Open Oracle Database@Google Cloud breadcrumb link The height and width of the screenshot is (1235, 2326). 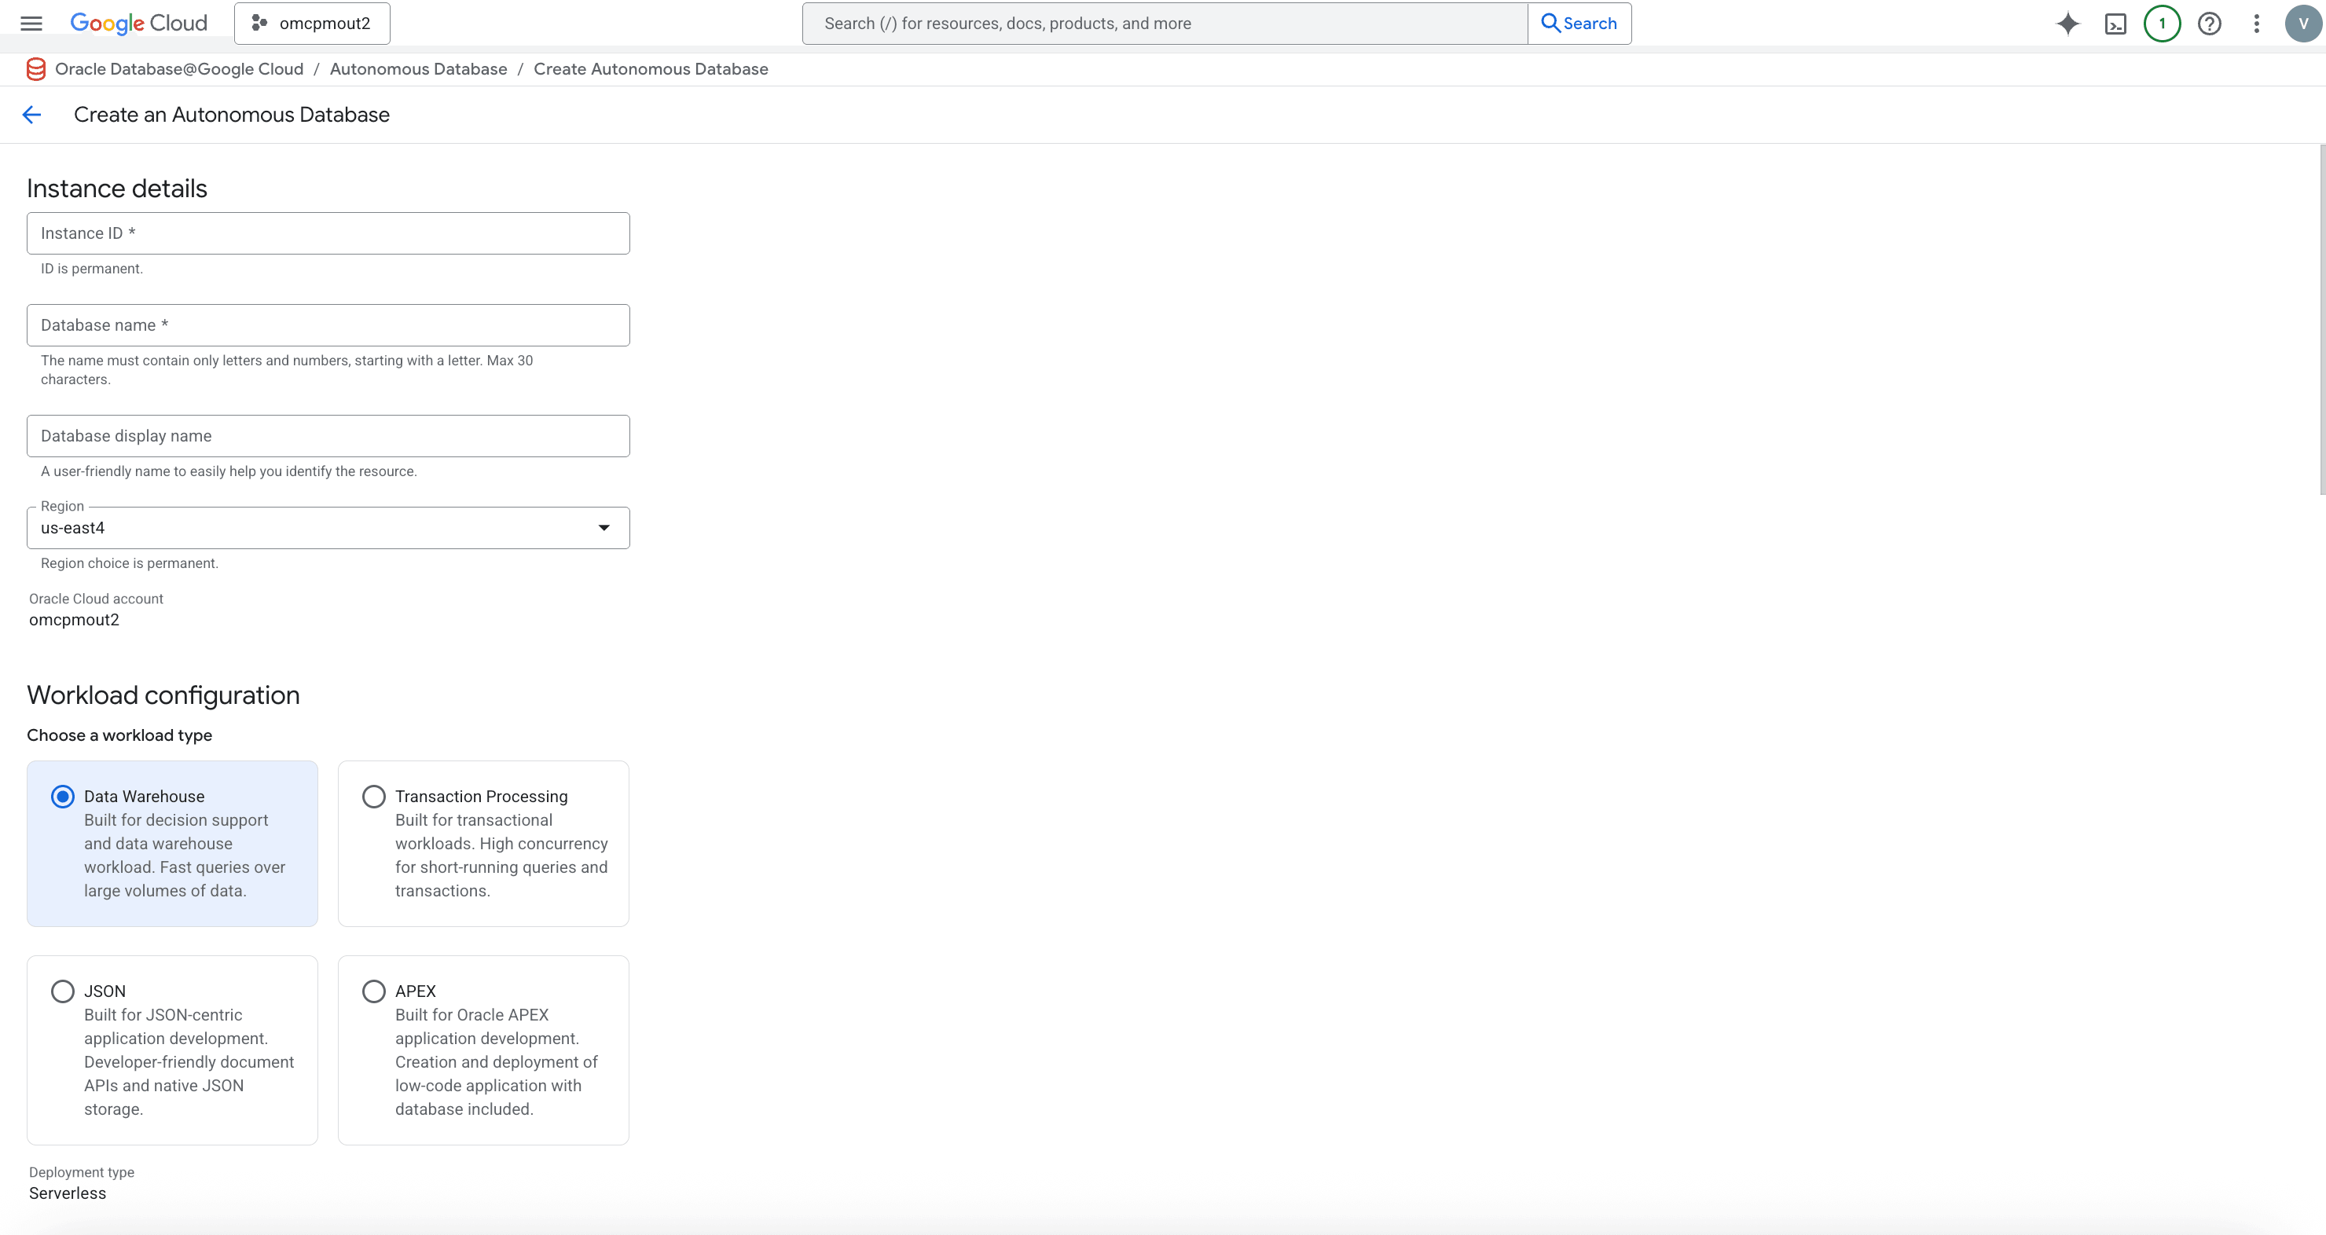(x=179, y=68)
